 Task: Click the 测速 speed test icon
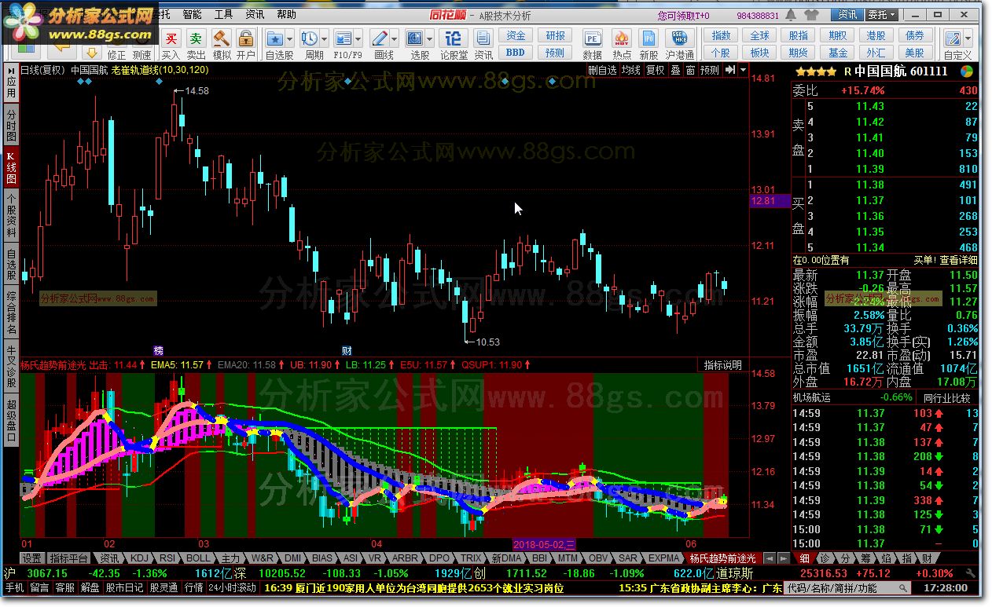[x=141, y=55]
